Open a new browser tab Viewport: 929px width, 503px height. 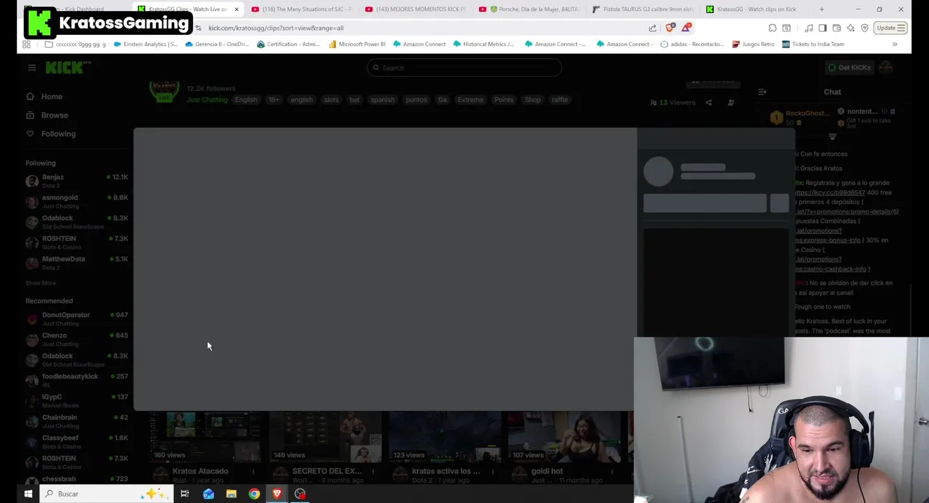tap(821, 9)
